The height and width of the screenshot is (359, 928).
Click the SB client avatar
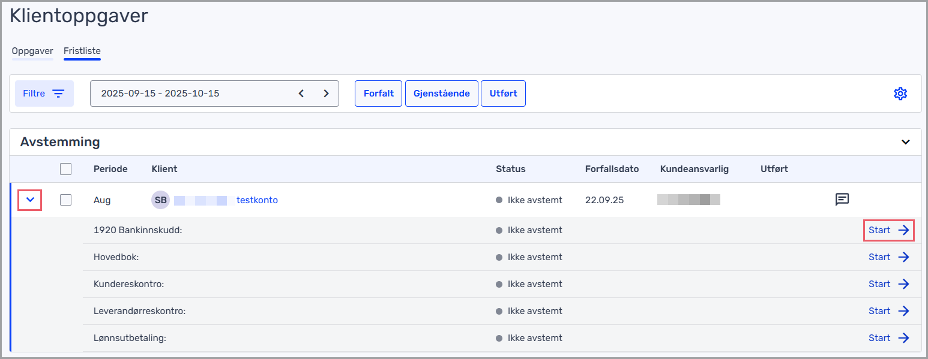160,200
